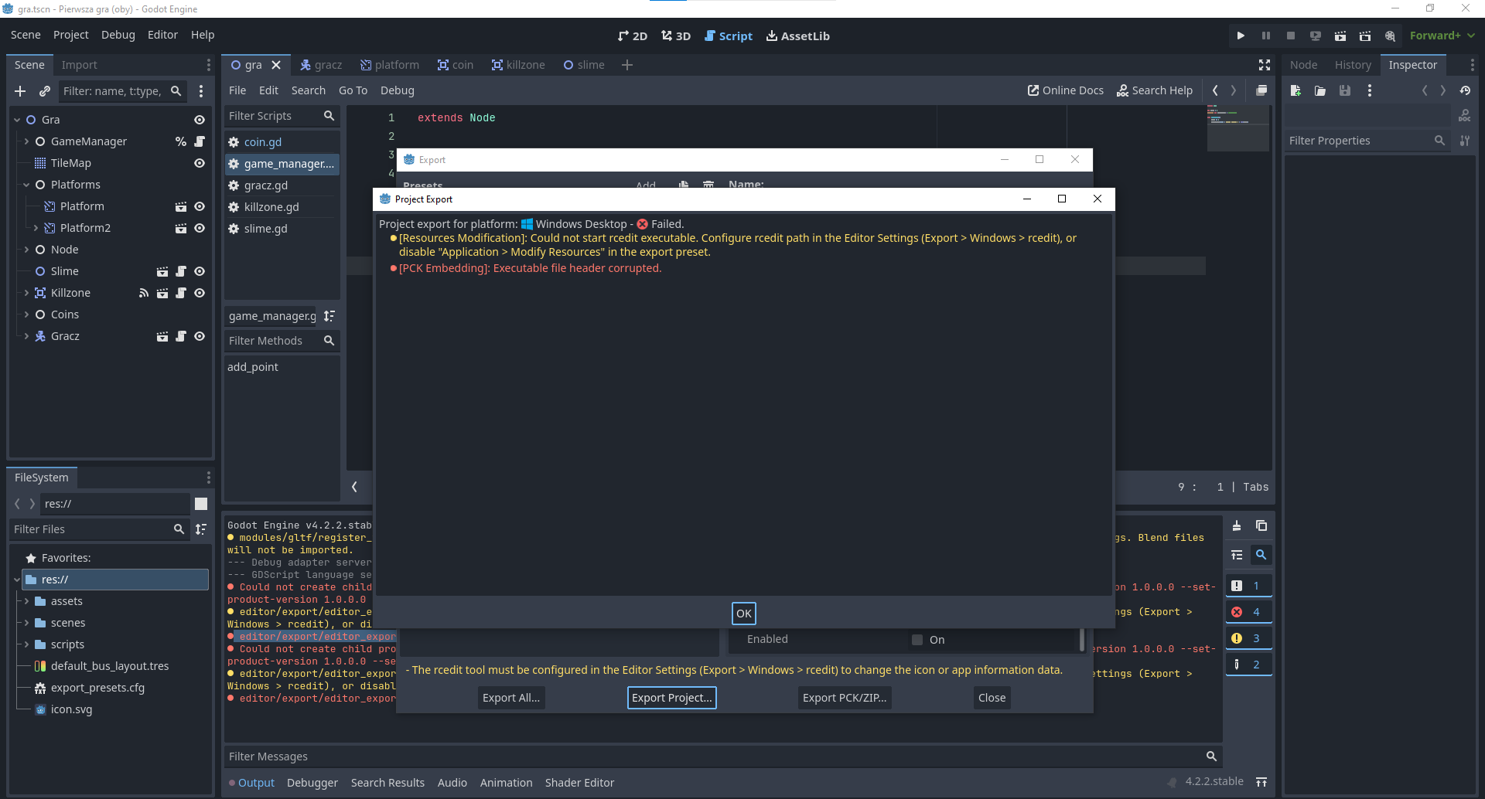The width and height of the screenshot is (1485, 799).
Task: Stop the running scene
Action: [x=1290, y=36]
